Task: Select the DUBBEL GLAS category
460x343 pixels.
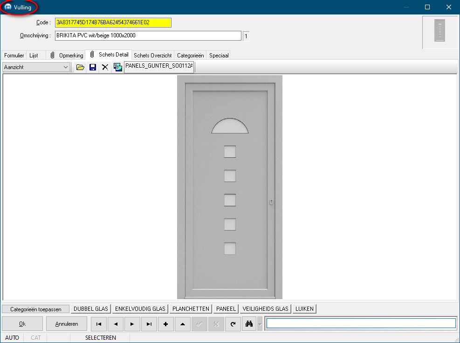Action: click(x=91, y=309)
